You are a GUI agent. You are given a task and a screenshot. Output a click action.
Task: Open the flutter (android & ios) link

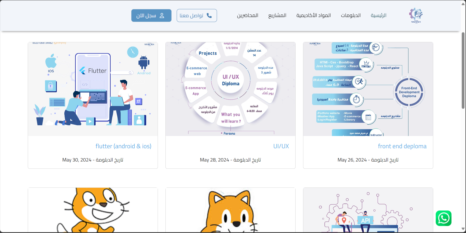(123, 146)
